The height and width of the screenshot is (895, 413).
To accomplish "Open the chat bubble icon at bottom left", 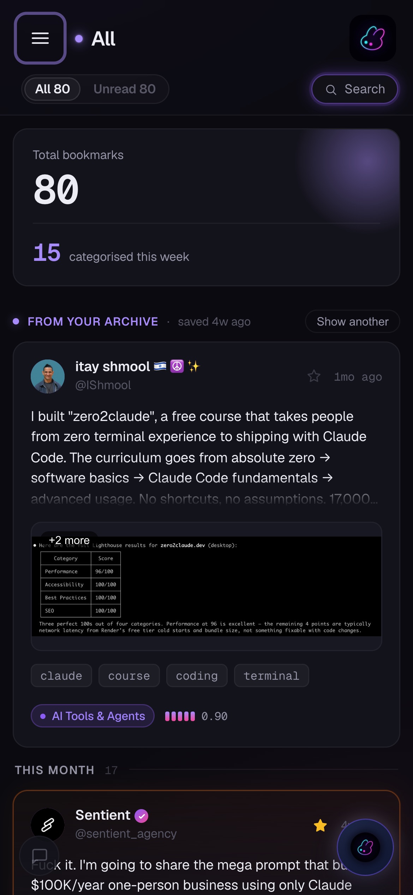I will 39,855.
